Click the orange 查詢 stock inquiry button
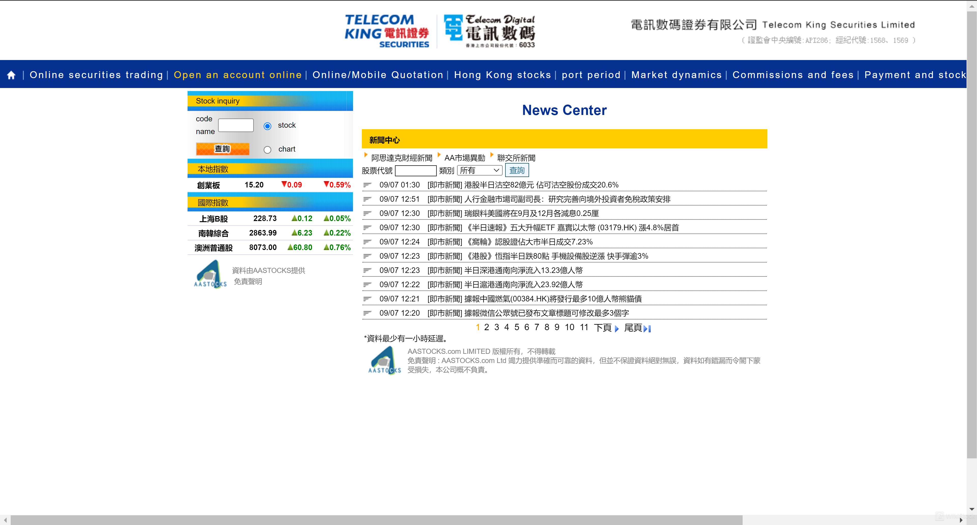 223,149
